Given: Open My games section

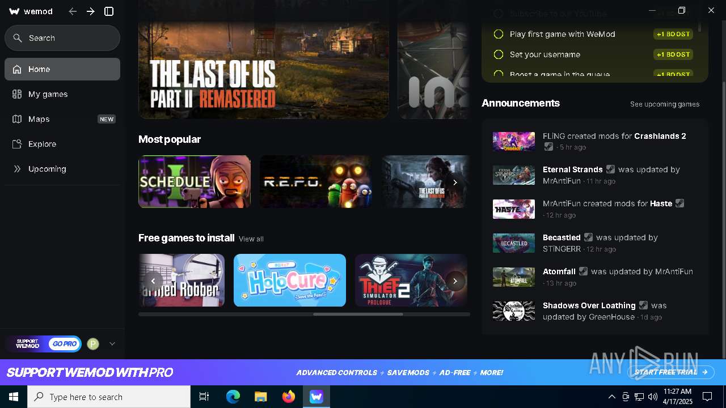Looking at the screenshot, I should (62, 94).
